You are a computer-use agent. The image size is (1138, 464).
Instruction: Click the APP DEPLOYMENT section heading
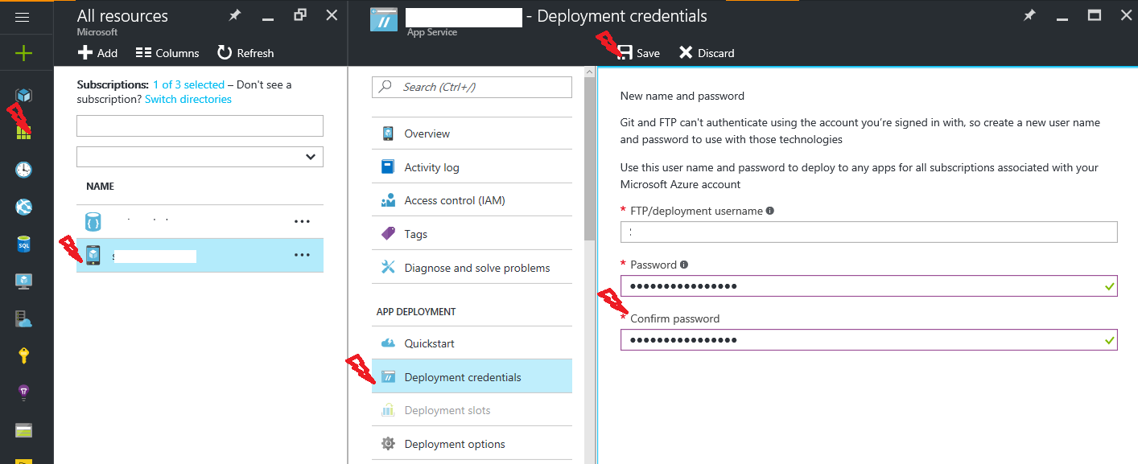click(416, 311)
